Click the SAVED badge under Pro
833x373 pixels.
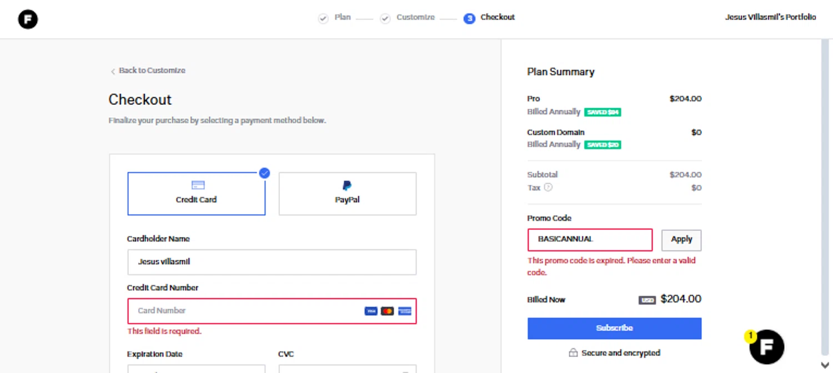pyautogui.click(x=603, y=112)
